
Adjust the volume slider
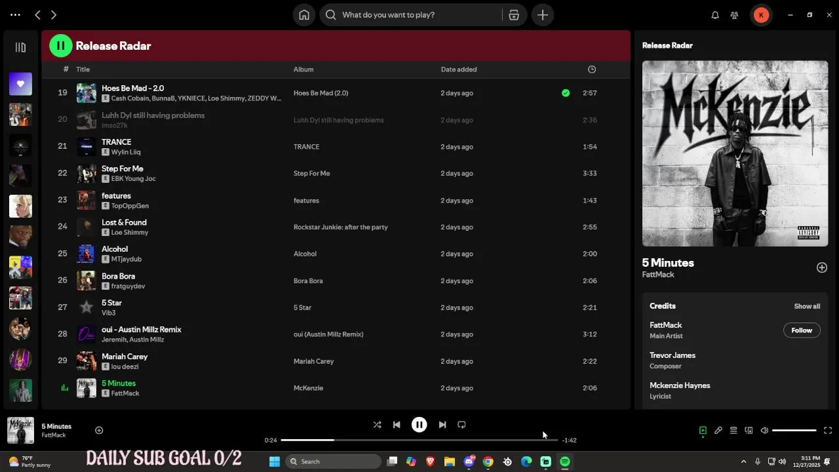pyautogui.click(x=794, y=431)
